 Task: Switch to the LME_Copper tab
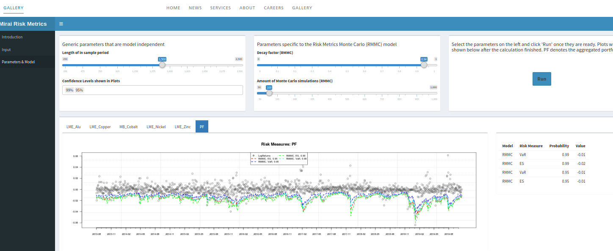click(100, 127)
